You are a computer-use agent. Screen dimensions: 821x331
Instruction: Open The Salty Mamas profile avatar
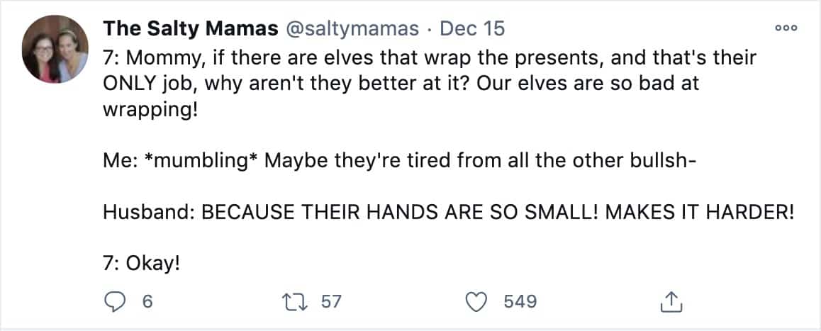pyautogui.click(x=55, y=49)
